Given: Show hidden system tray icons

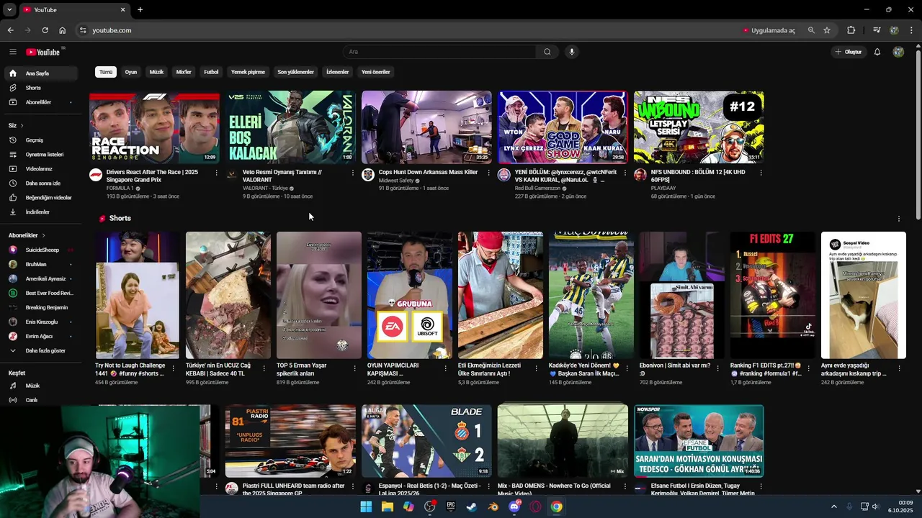Looking at the screenshot, I should tap(834, 506).
